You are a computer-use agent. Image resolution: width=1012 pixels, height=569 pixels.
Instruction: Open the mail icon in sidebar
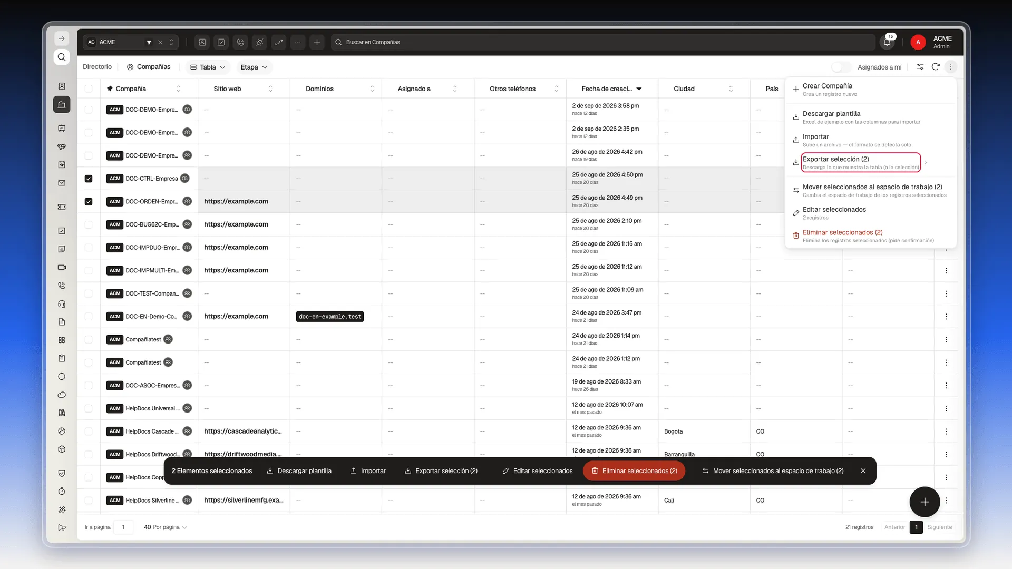tap(62, 183)
